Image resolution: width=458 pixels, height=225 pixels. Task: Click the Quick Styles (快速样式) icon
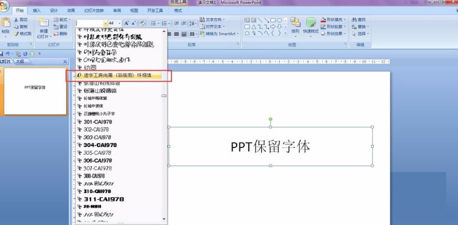310,23
